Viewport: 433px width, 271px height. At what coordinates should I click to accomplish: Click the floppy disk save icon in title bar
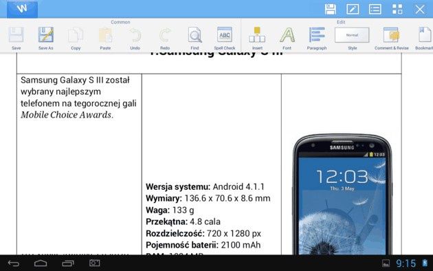click(331, 9)
